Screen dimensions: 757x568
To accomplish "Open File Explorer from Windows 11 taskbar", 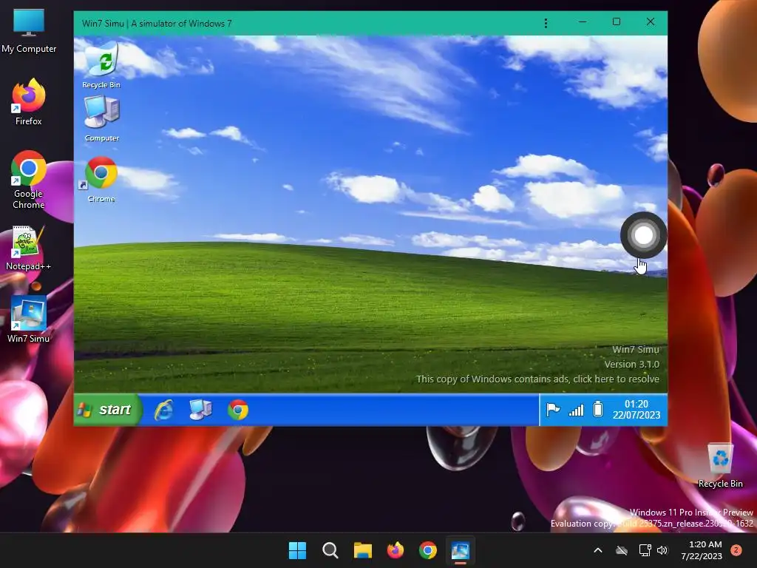I will [362, 550].
